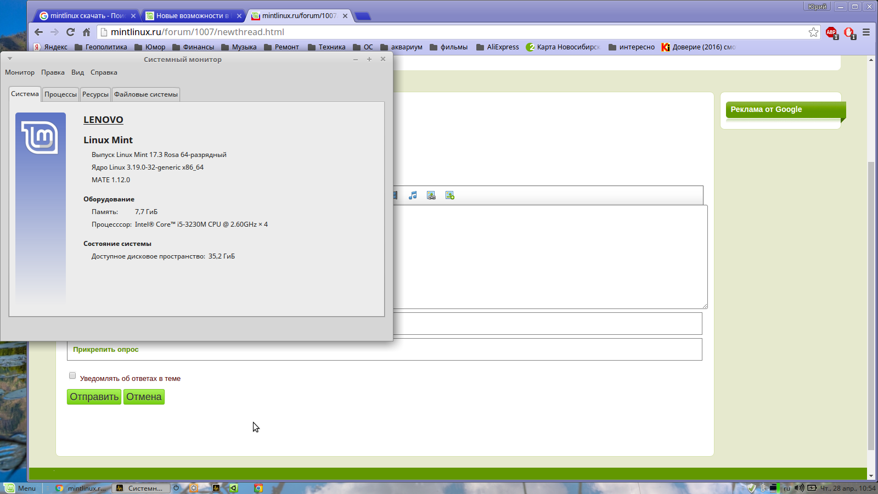The height and width of the screenshot is (494, 878).
Task: Open the Правка menu
Action: [x=53, y=72]
